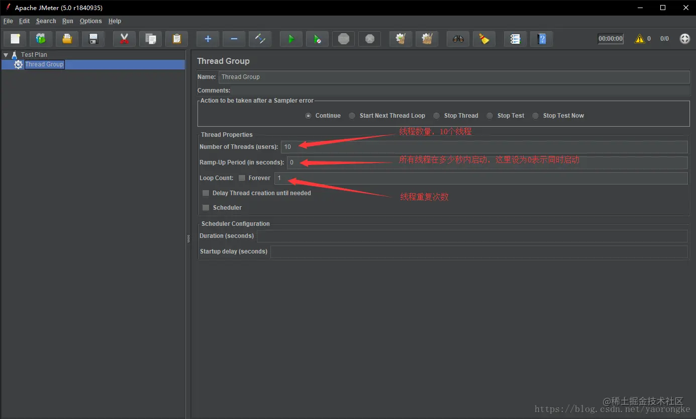The width and height of the screenshot is (696, 419).
Task: Click the Thread Group panel heading
Action: 223,61
